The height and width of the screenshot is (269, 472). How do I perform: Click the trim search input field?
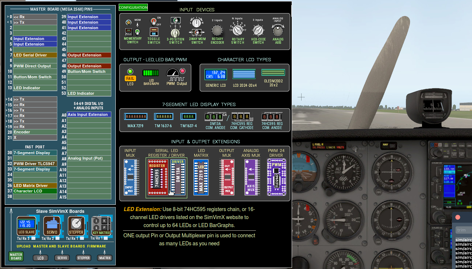[x=463, y=230]
